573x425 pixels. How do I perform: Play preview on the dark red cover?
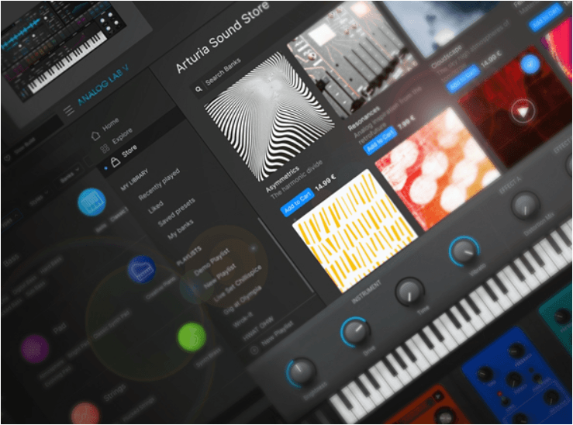tap(523, 111)
